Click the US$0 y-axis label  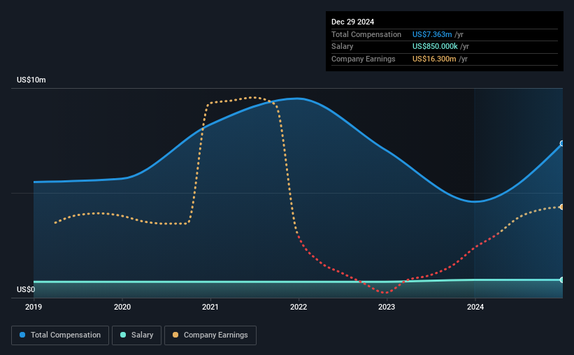click(26, 289)
